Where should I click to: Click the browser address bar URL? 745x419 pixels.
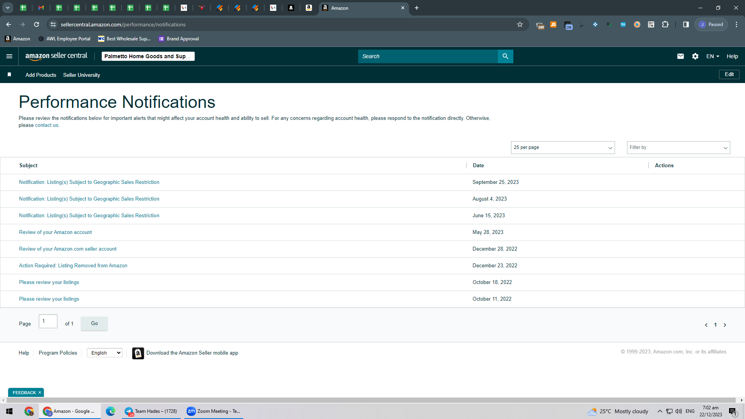pos(123,24)
